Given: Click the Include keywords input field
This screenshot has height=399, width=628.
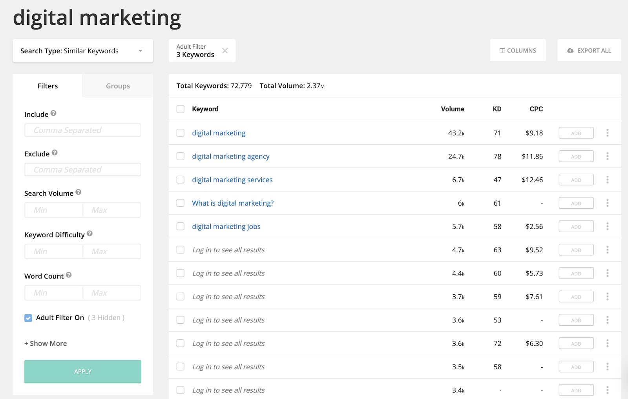Looking at the screenshot, I should pyautogui.click(x=83, y=130).
